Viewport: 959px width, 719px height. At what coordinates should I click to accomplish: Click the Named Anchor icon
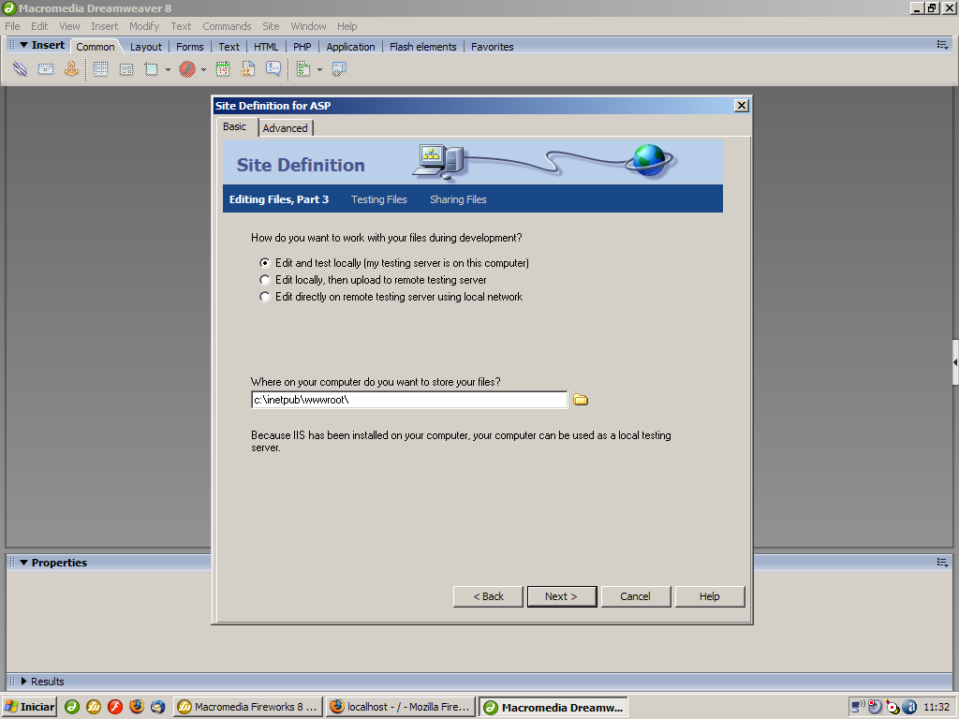coord(71,69)
